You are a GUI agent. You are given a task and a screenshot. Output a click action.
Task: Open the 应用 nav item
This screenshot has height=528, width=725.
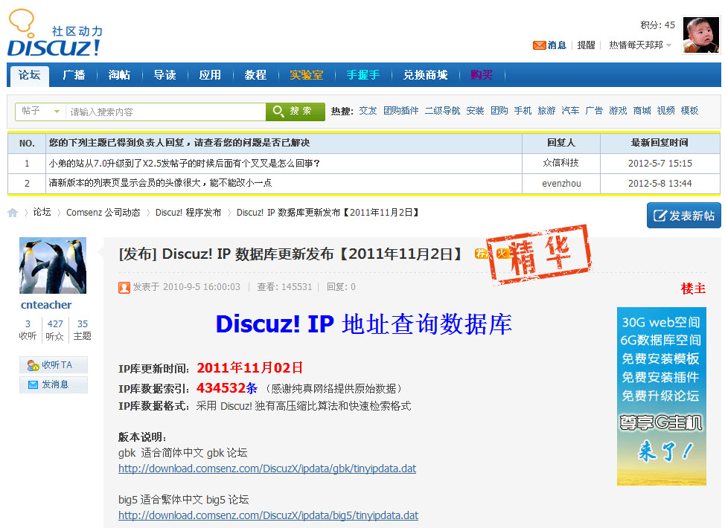(210, 75)
